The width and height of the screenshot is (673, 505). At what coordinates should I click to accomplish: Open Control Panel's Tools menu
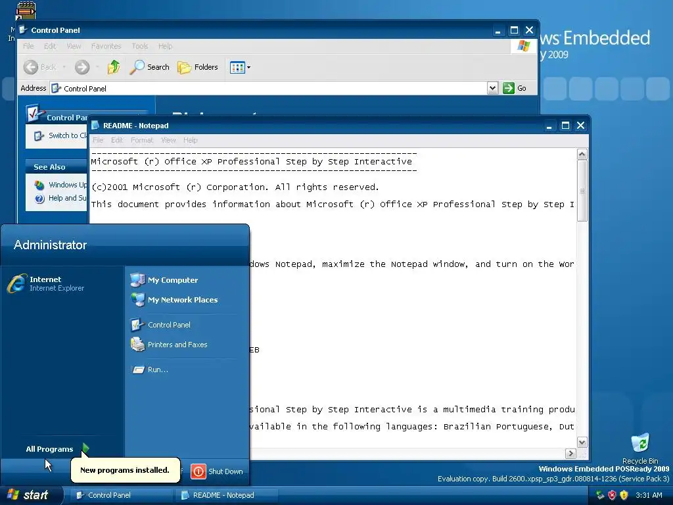pos(139,46)
